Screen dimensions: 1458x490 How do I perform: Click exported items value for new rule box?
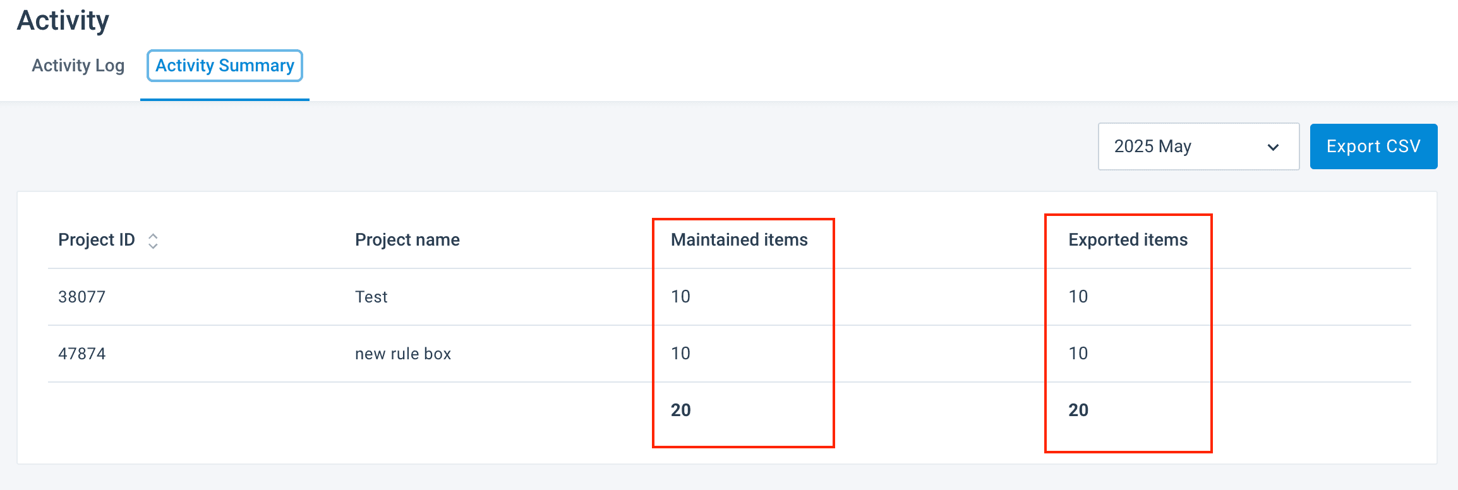1078,354
